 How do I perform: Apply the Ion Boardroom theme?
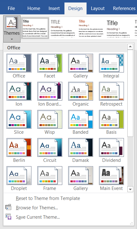coord(50,91)
